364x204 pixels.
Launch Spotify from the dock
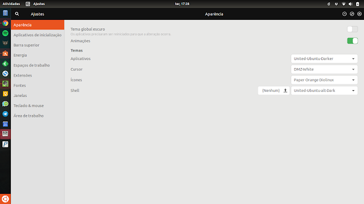coord(5,33)
